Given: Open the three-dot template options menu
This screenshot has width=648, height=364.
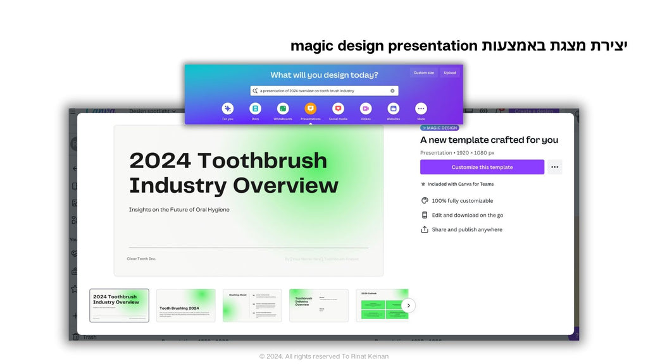Looking at the screenshot, I should (554, 167).
